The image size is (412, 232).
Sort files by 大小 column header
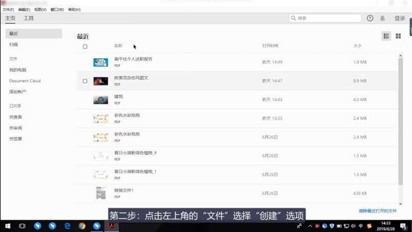coord(357,46)
